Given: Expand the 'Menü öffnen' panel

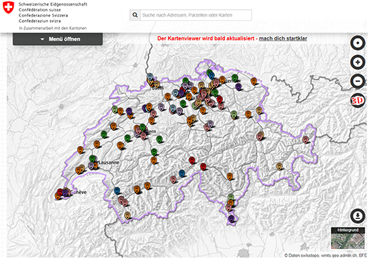Looking at the screenshot, I should [58, 39].
